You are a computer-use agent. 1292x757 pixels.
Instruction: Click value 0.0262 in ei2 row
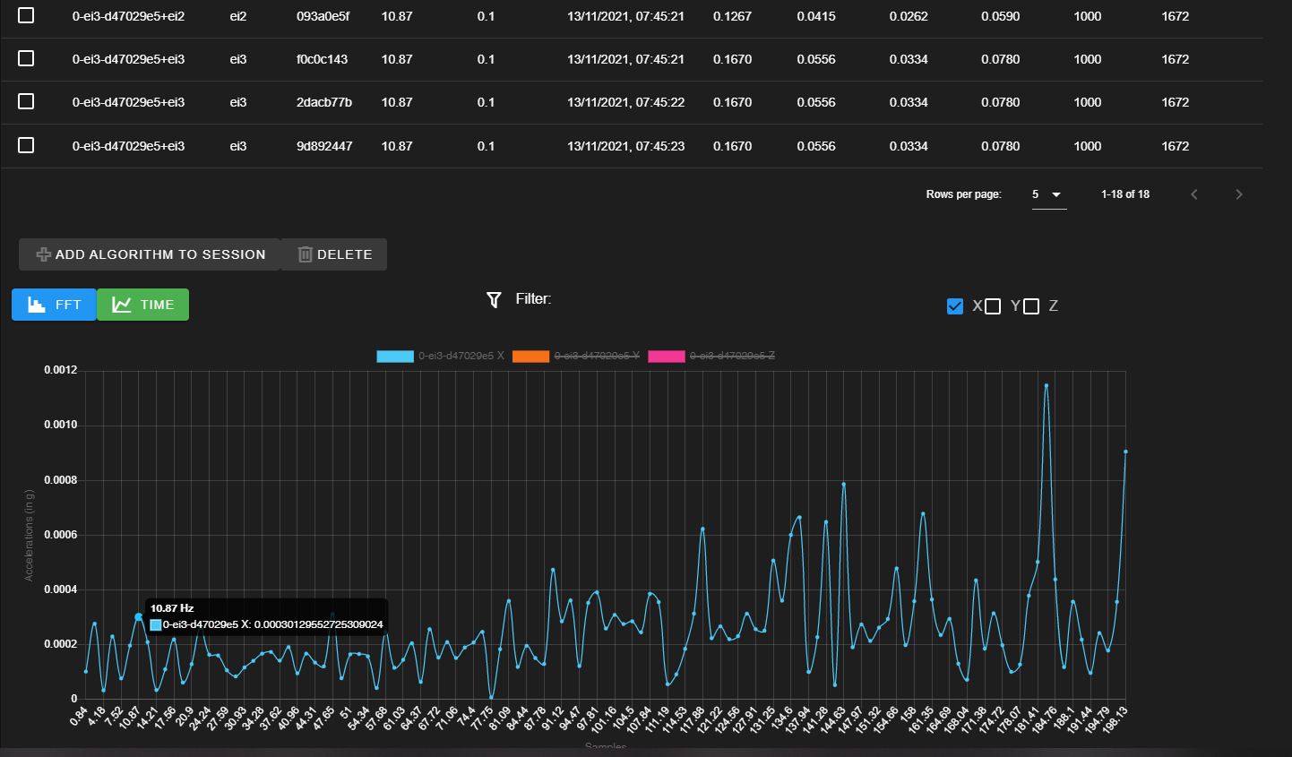coord(909,16)
